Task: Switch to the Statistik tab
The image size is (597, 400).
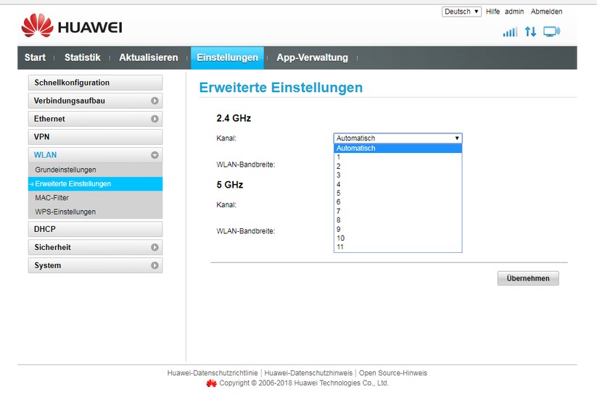Action: pos(82,58)
